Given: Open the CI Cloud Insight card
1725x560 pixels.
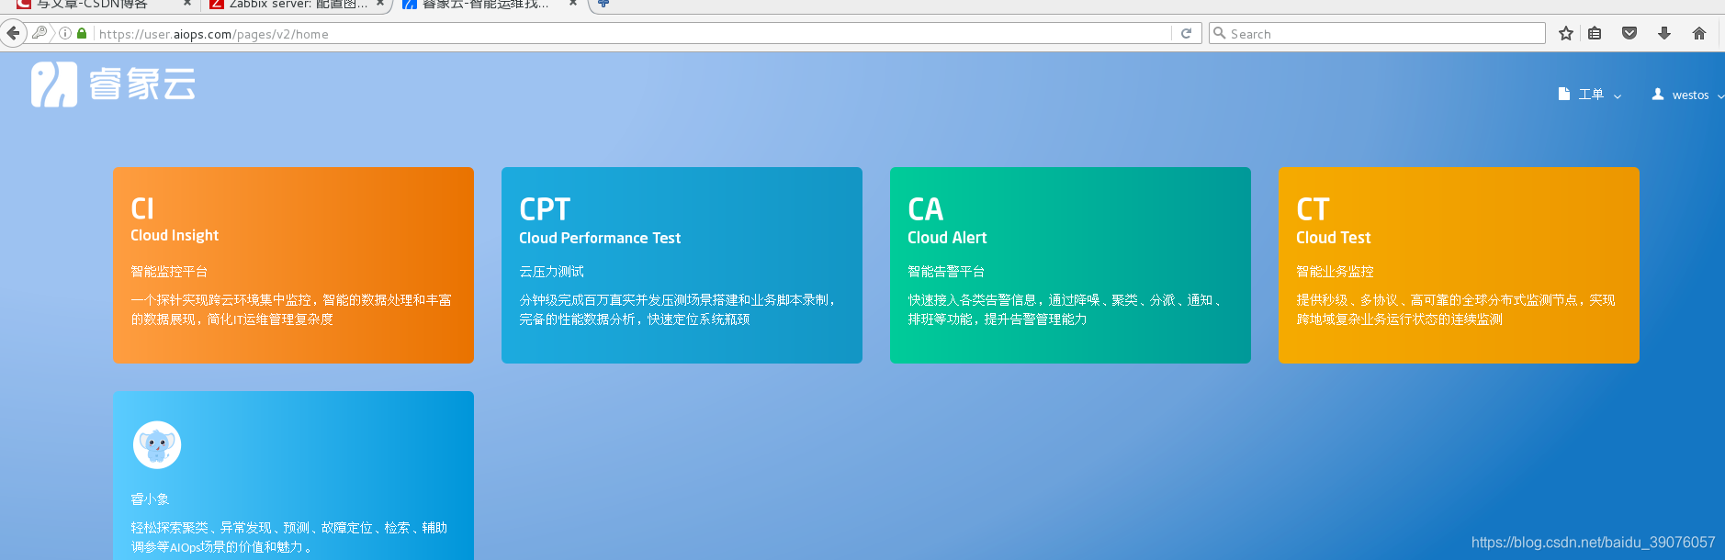Looking at the screenshot, I should click(293, 265).
